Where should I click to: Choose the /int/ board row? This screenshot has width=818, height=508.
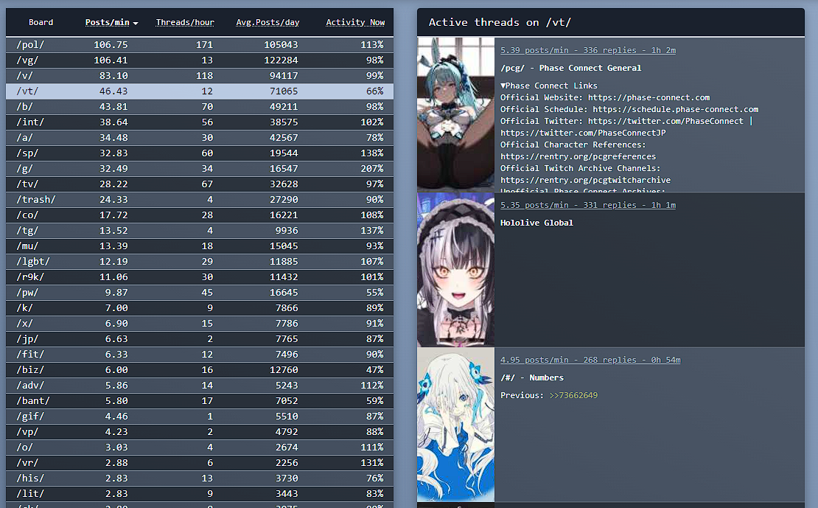point(200,122)
